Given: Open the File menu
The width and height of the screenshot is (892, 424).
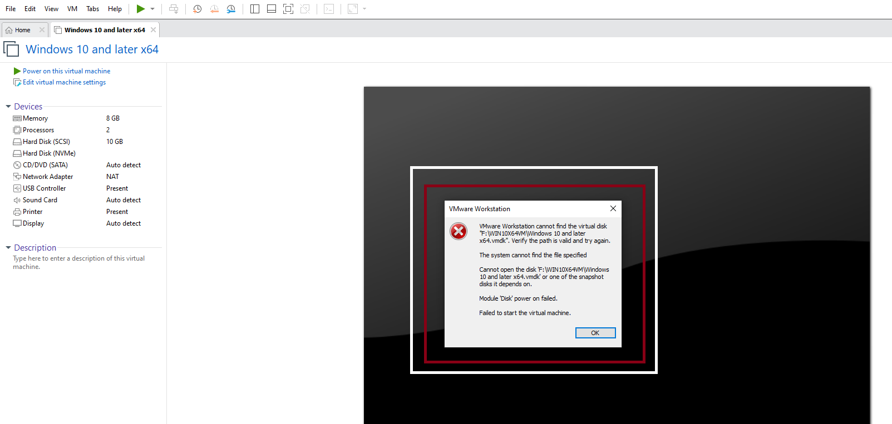Looking at the screenshot, I should (11, 9).
